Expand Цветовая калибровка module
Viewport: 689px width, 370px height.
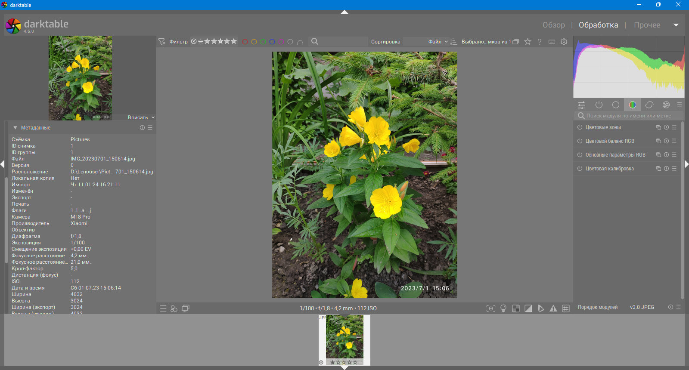(x=609, y=169)
